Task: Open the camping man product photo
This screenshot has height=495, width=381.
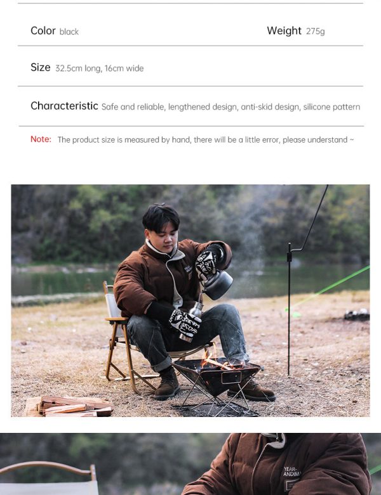Action: (x=190, y=300)
